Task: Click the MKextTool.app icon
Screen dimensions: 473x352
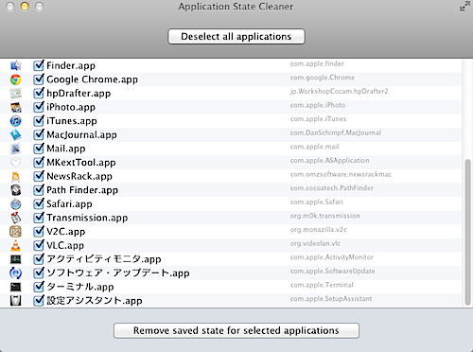Action: click(15, 163)
